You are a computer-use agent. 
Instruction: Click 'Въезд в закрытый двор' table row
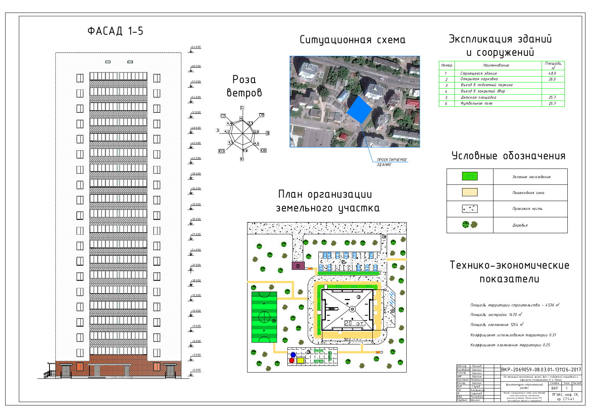[502, 91]
